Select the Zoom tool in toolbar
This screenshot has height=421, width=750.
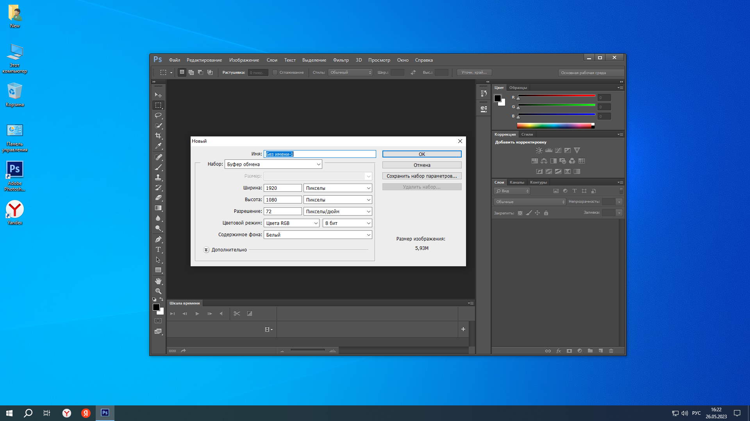(x=158, y=291)
